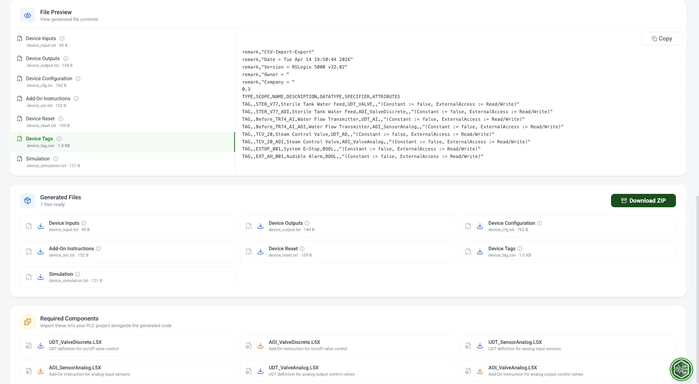699x384 pixels.
Task: Open the green floating assistant widget
Action: [681, 369]
